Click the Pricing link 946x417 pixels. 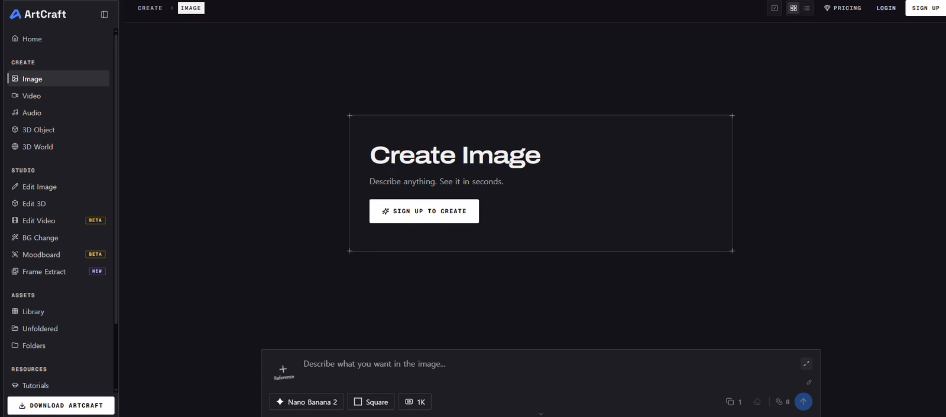point(843,8)
